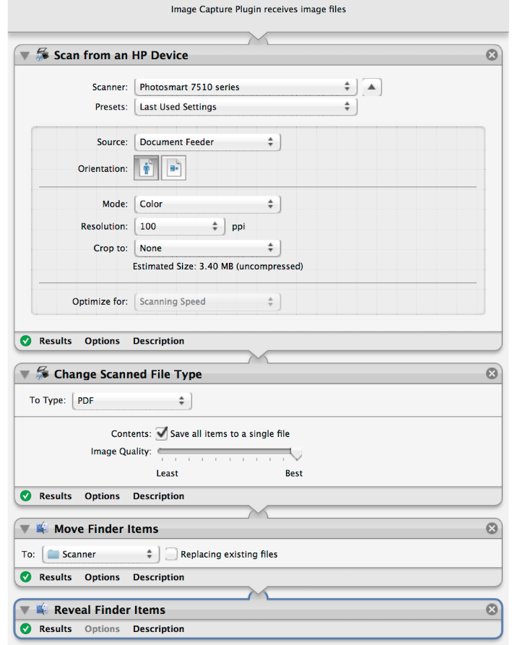Click 'Move Finder Items' title text
The height and width of the screenshot is (645, 515).
coord(106,529)
